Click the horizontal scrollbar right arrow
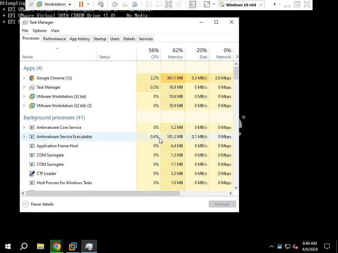 [231, 193]
